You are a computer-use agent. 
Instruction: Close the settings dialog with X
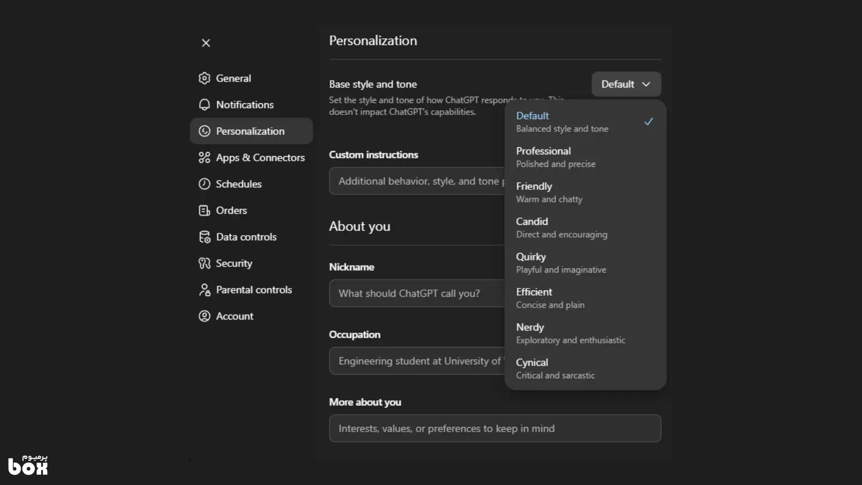[x=206, y=43]
